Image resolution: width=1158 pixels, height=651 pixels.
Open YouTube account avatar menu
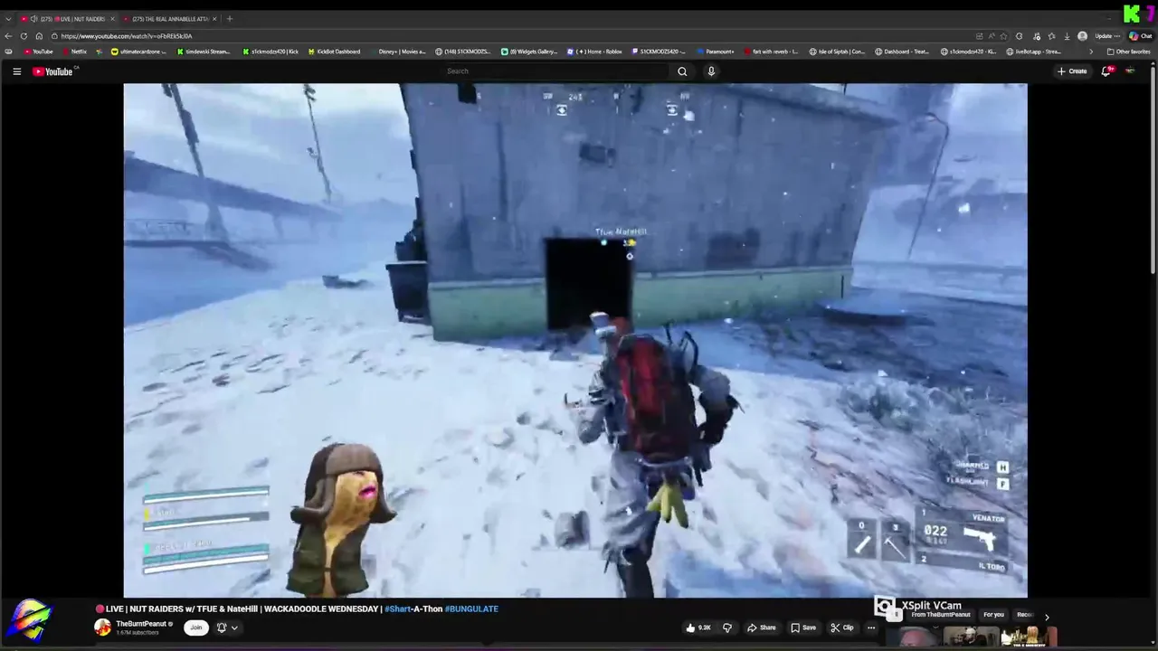coord(1130,71)
